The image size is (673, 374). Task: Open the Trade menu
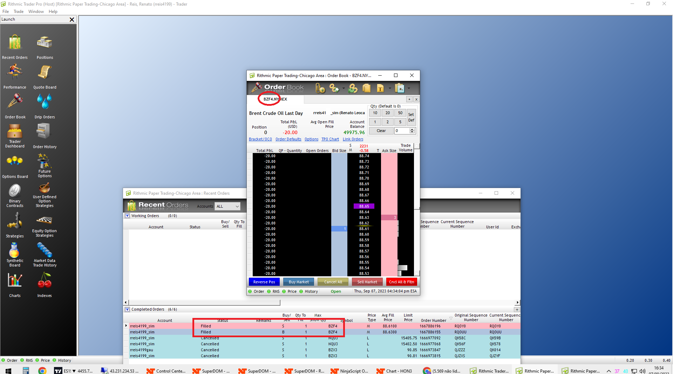18,11
